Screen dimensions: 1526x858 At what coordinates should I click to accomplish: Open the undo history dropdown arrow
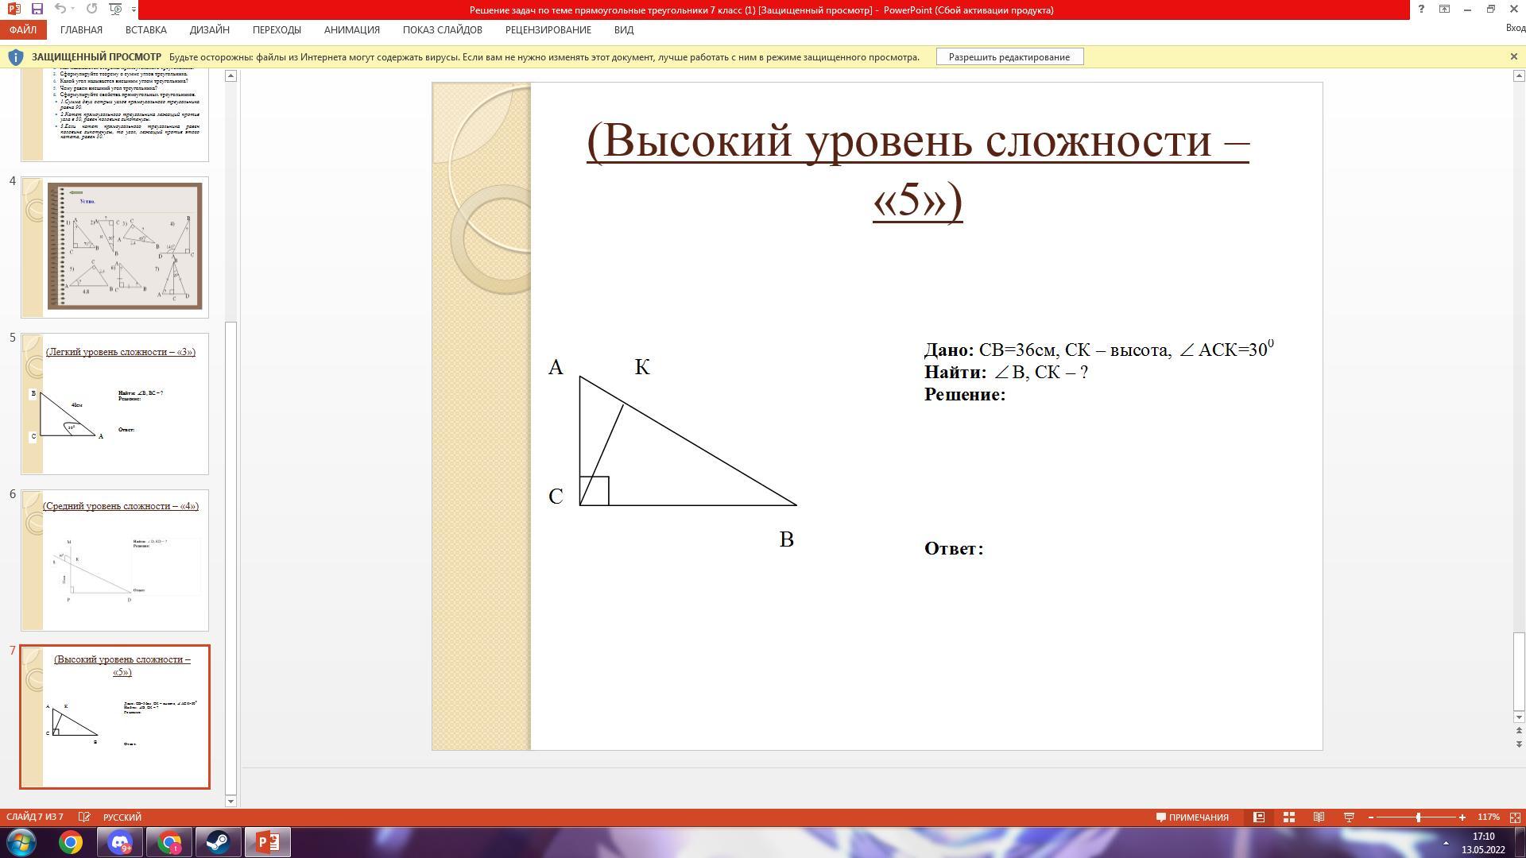click(73, 9)
